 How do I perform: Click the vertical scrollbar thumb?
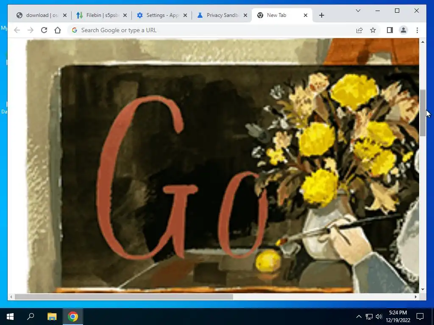click(x=423, y=113)
